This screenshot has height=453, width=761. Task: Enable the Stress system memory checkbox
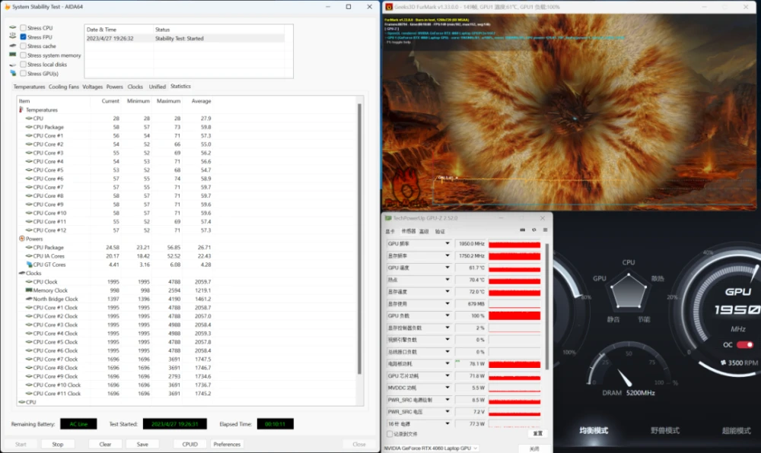[x=23, y=55]
